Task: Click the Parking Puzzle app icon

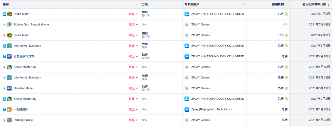Action: pos(9,120)
